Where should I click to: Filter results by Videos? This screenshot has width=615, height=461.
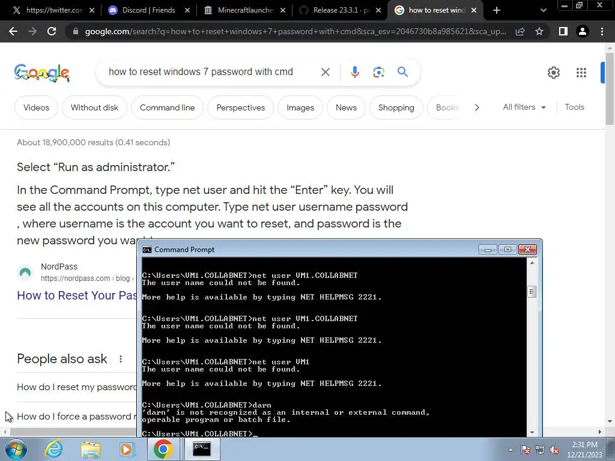36,107
